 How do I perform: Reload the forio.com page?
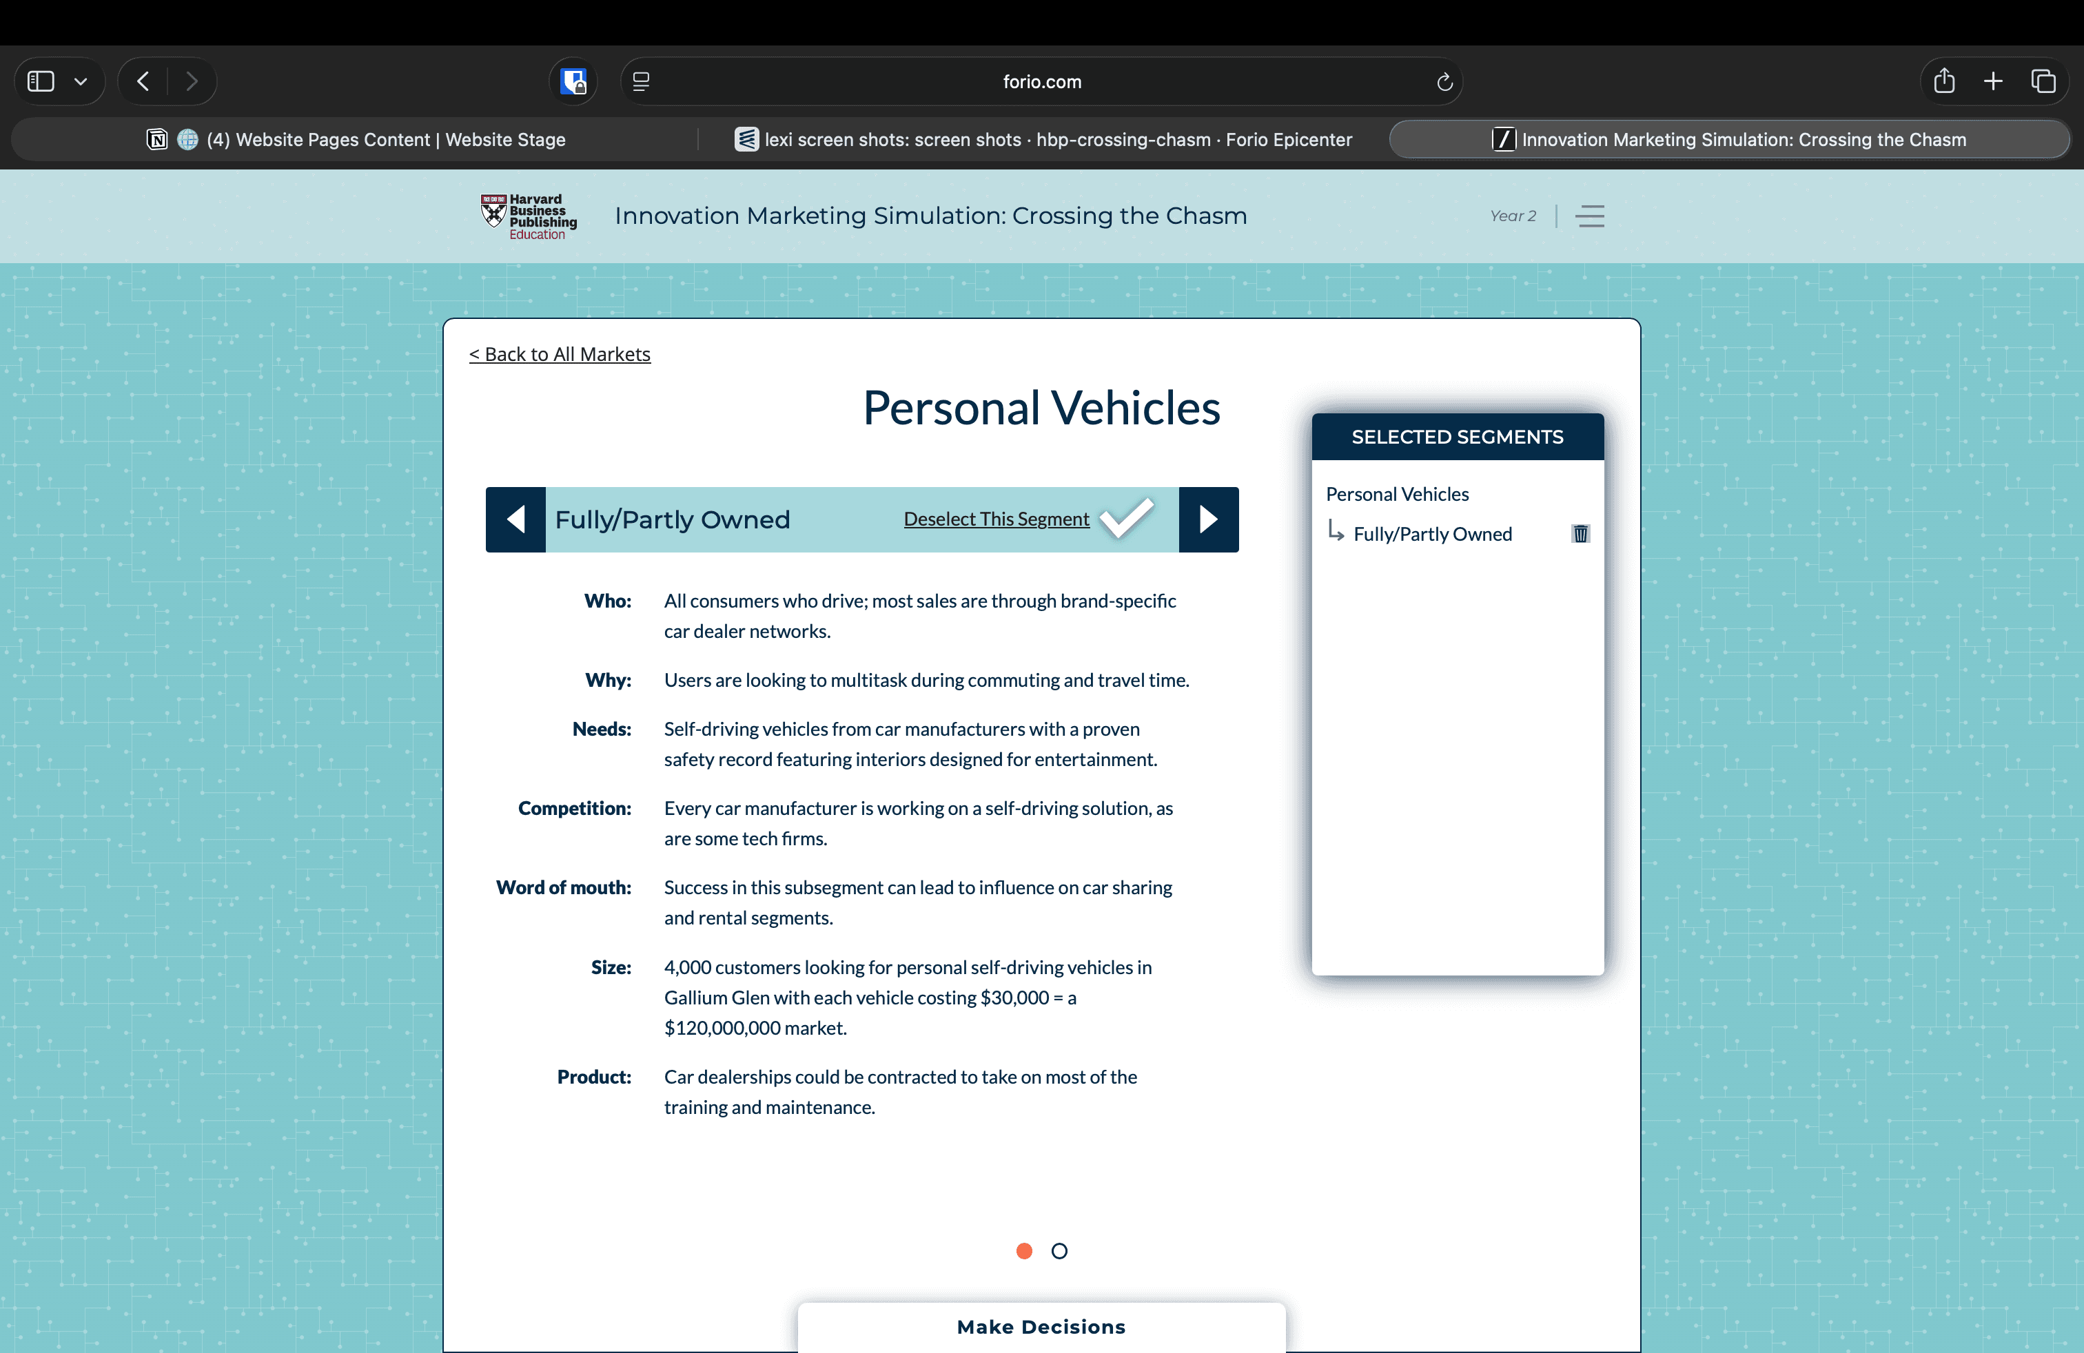[1444, 82]
